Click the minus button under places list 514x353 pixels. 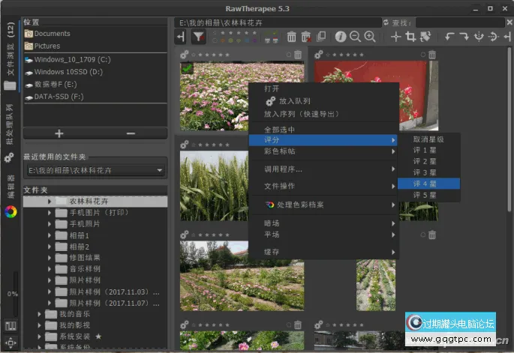tap(131, 133)
